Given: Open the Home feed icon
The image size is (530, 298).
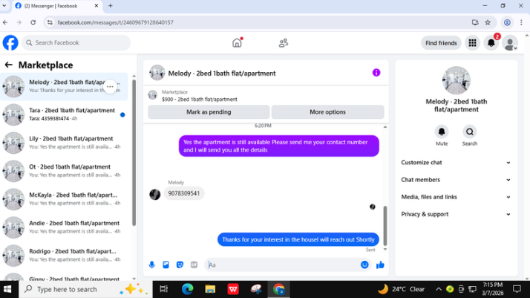Looking at the screenshot, I should [x=238, y=43].
